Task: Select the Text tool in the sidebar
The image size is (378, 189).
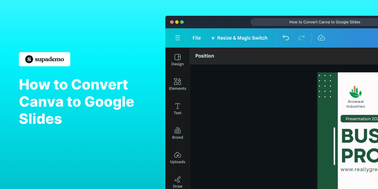Action: click(x=177, y=109)
